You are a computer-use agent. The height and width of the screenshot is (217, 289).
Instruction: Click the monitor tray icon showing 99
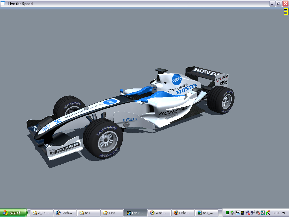click(x=242, y=213)
